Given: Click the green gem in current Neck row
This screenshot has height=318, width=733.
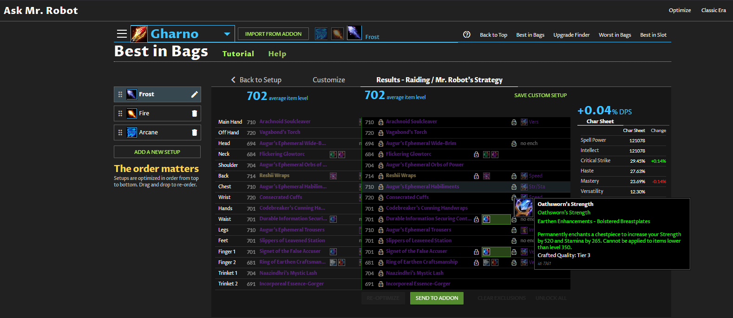Looking at the screenshot, I should point(333,154).
